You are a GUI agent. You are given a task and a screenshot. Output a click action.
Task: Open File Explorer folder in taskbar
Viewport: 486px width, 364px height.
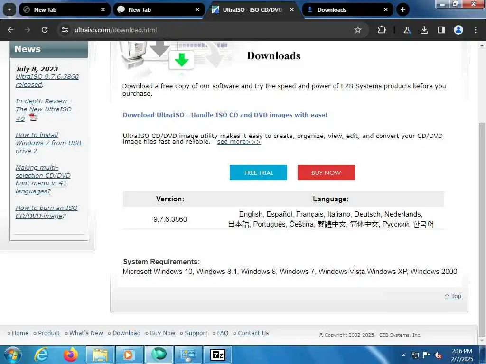point(100,355)
